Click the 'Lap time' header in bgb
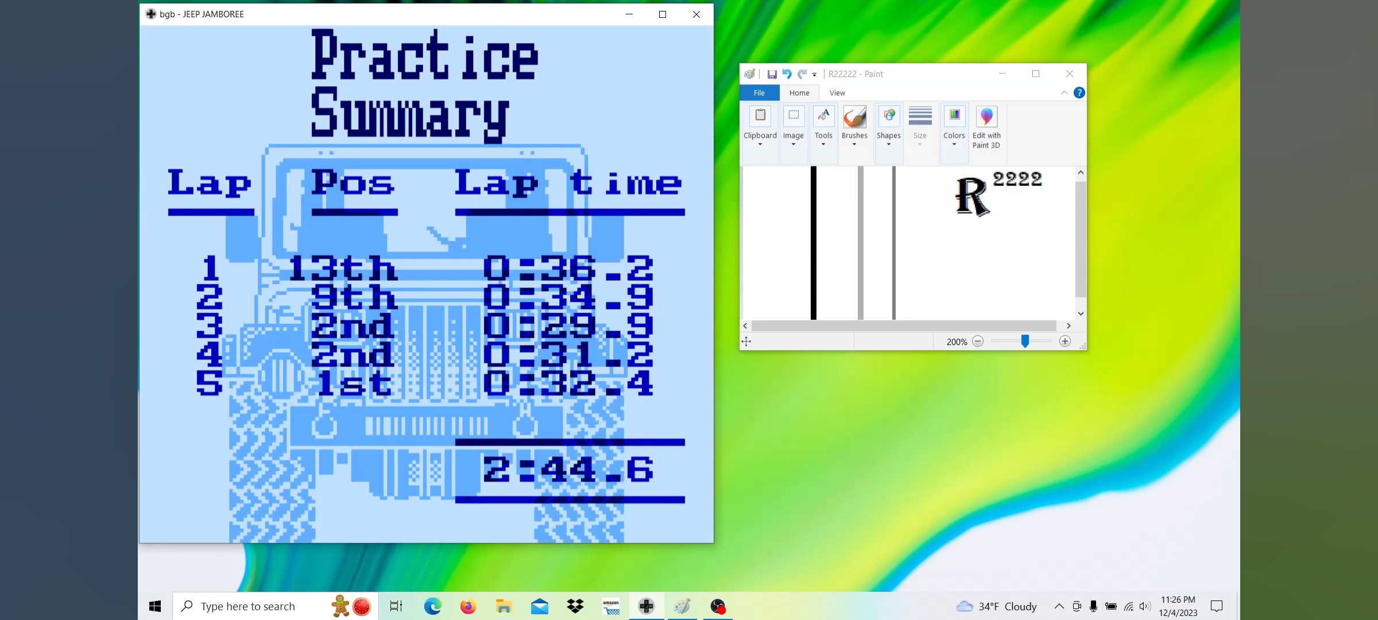The image size is (1378, 620). click(568, 184)
